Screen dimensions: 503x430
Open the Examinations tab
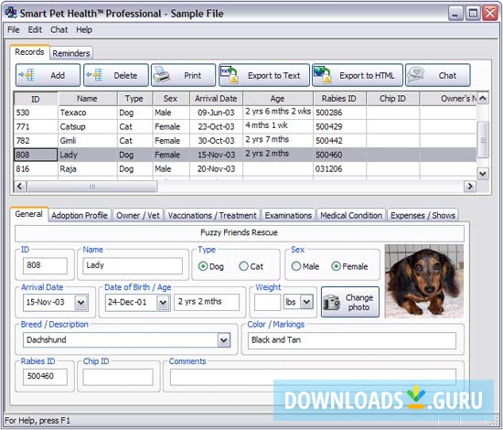[x=288, y=215]
